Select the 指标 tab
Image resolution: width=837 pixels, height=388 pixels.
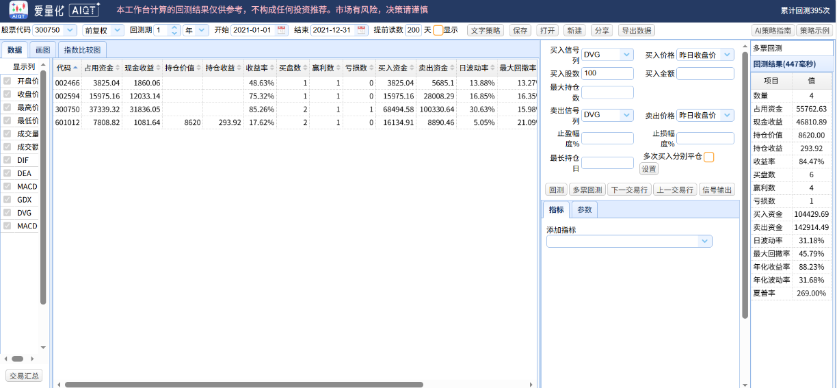[557, 209]
